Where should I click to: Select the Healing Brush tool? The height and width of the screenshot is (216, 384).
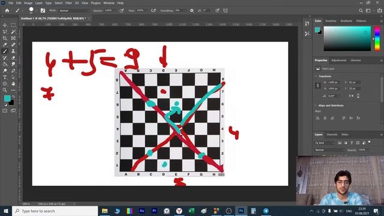click(13, 44)
